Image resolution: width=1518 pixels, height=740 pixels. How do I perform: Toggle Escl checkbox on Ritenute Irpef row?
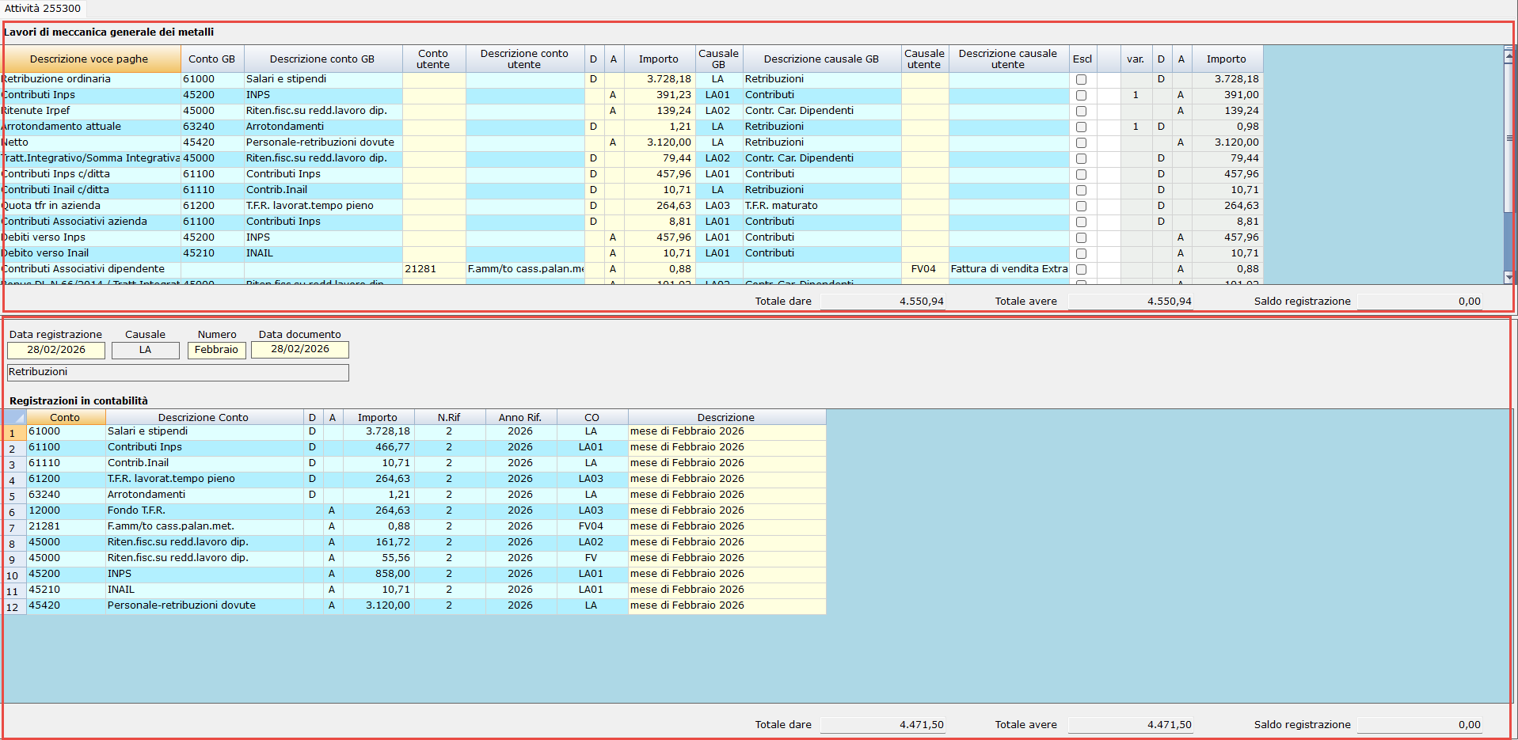tap(1081, 111)
